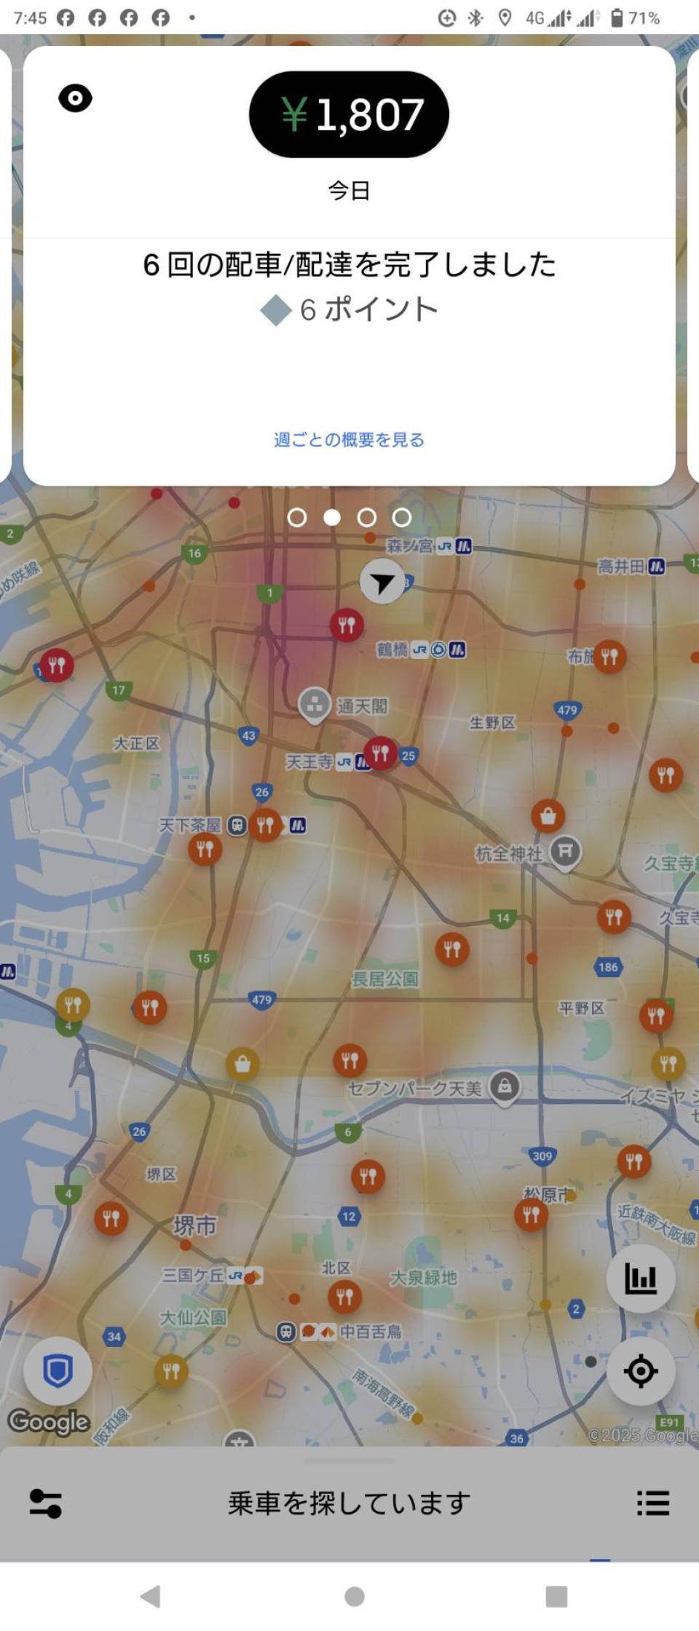699x1631 pixels.
Task: Open the earnings bar chart button
Action: (x=641, y=1279)
